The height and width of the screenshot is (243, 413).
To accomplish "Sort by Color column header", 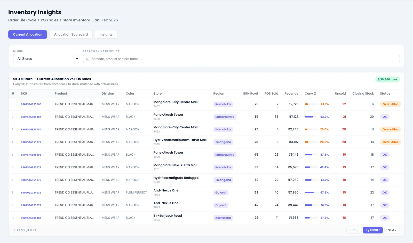I will [x=130, y=94].
